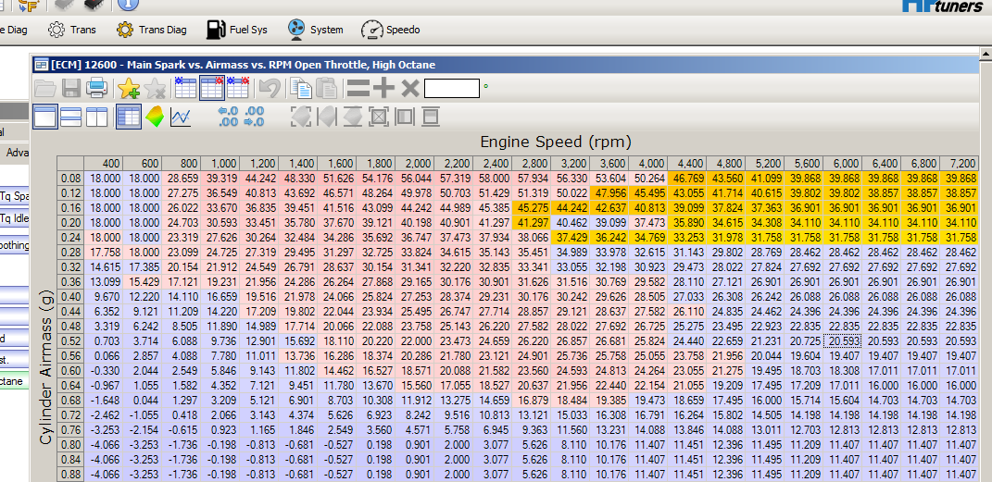
Task: Click the value input field in toolbar
Action: point(452,89)
